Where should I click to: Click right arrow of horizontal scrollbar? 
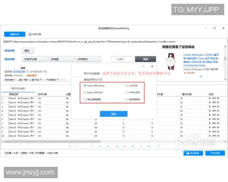coord(225,141)
